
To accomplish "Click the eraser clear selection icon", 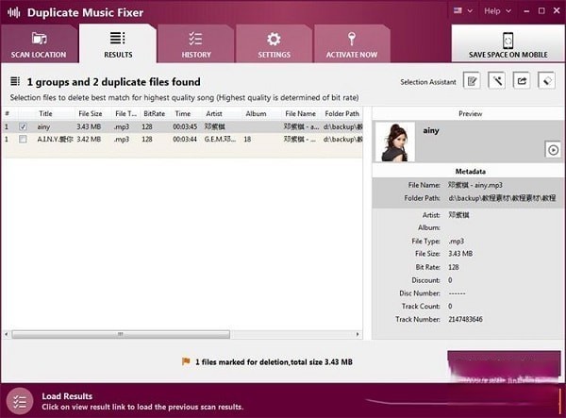I will (x=546, y=80).
